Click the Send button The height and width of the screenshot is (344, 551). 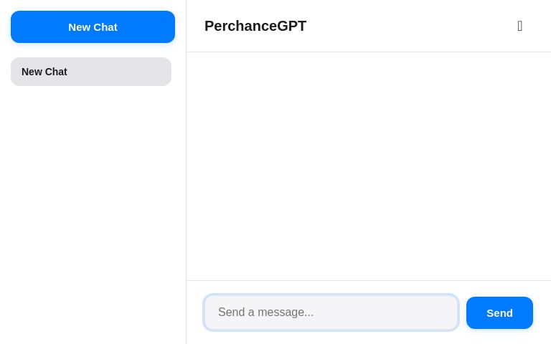(x=499, y=312)
